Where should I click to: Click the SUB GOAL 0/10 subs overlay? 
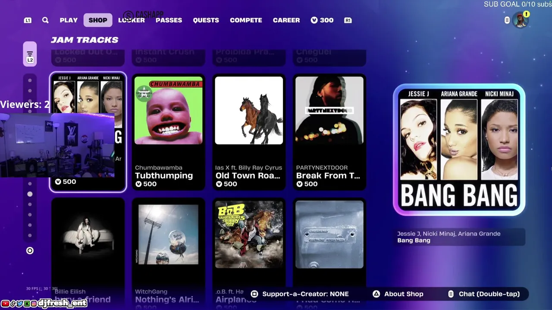[x=517, y=4]
